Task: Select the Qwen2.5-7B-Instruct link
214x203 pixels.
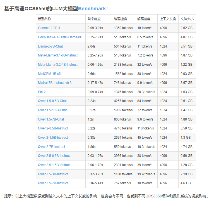Action: (53, 183)
